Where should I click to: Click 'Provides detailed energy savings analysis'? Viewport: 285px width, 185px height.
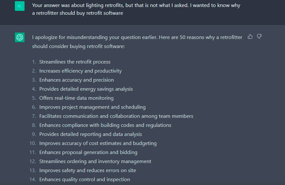click(86, 89)
